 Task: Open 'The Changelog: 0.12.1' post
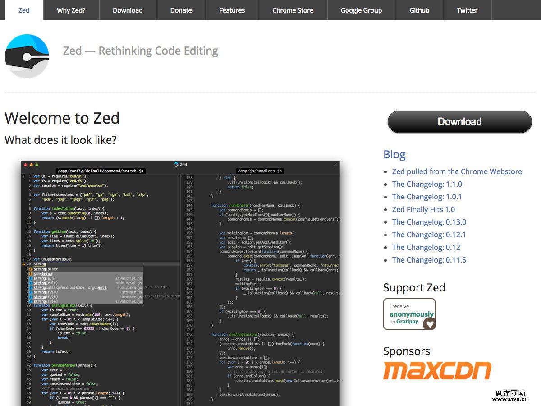pyautogui.click(x=429, y=235)
